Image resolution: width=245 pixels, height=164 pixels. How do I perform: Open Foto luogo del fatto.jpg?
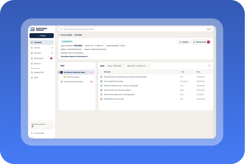click(x=113, y=81)
